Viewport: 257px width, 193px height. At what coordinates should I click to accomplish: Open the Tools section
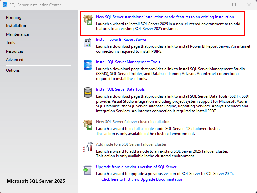[x=10, y=43]
